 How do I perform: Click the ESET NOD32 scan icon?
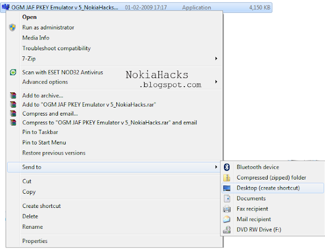coord(13,72)
